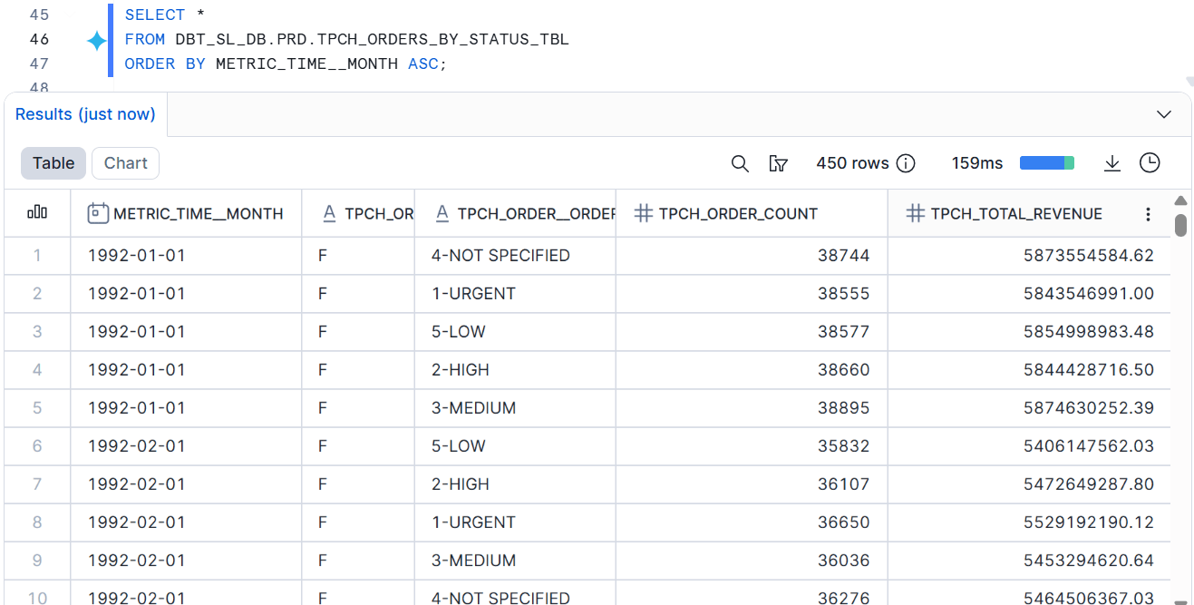Select row number 5 in results
Viewport: 1194px width, 605px height.
coord(37,408)
